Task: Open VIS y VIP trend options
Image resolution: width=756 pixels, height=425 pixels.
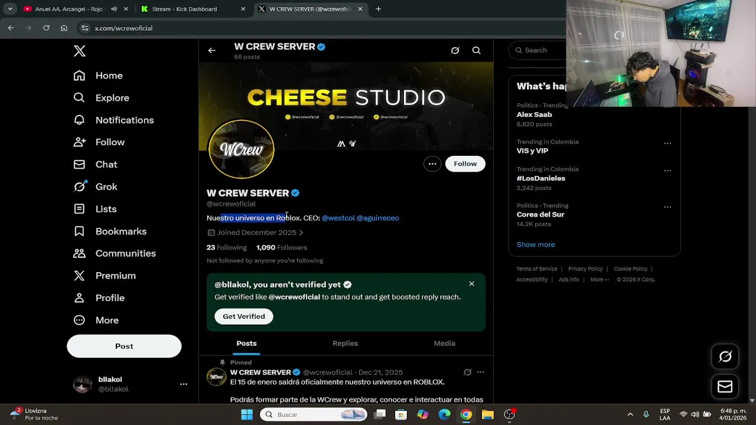Action: pos(667,143)
